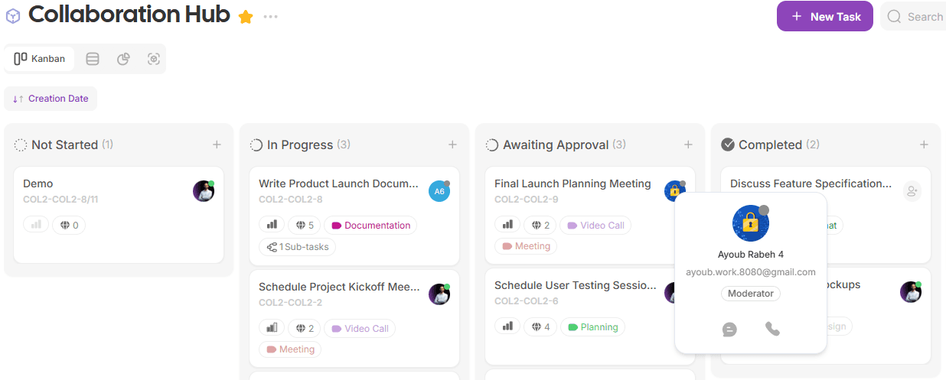Click into the Search field
Screen dimensions: 946x380
click(918, 17)
